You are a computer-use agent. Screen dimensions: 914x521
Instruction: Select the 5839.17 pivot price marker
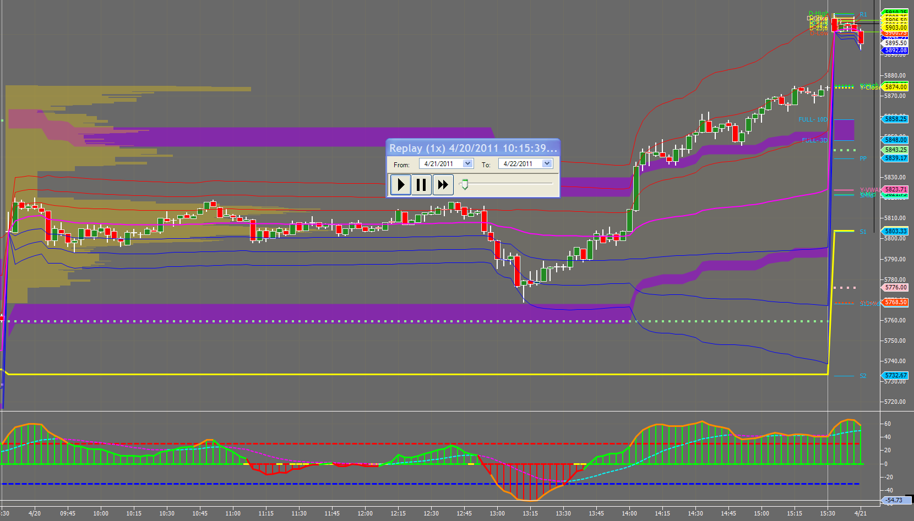click(896, 158)
